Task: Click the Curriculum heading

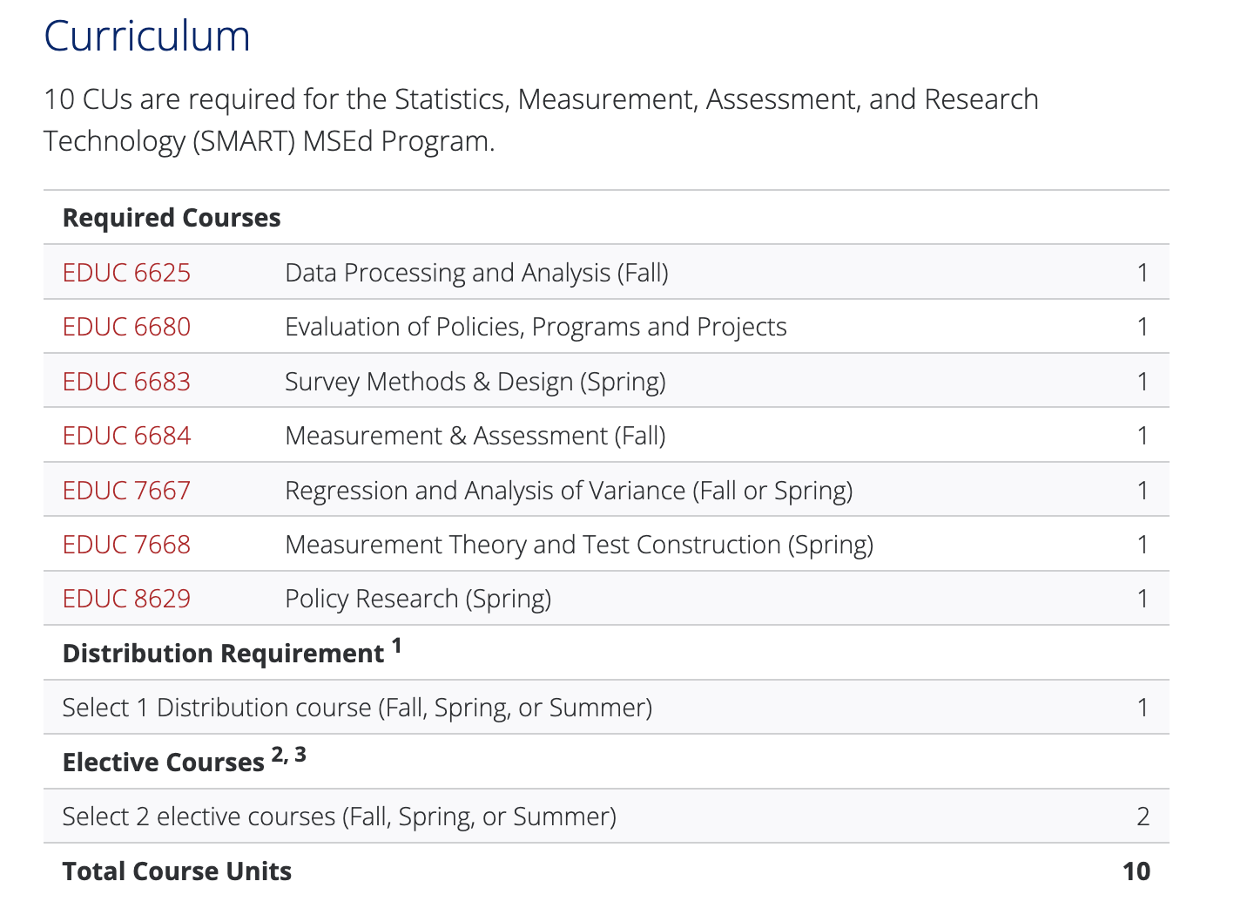Action: [x=147, y=36]
